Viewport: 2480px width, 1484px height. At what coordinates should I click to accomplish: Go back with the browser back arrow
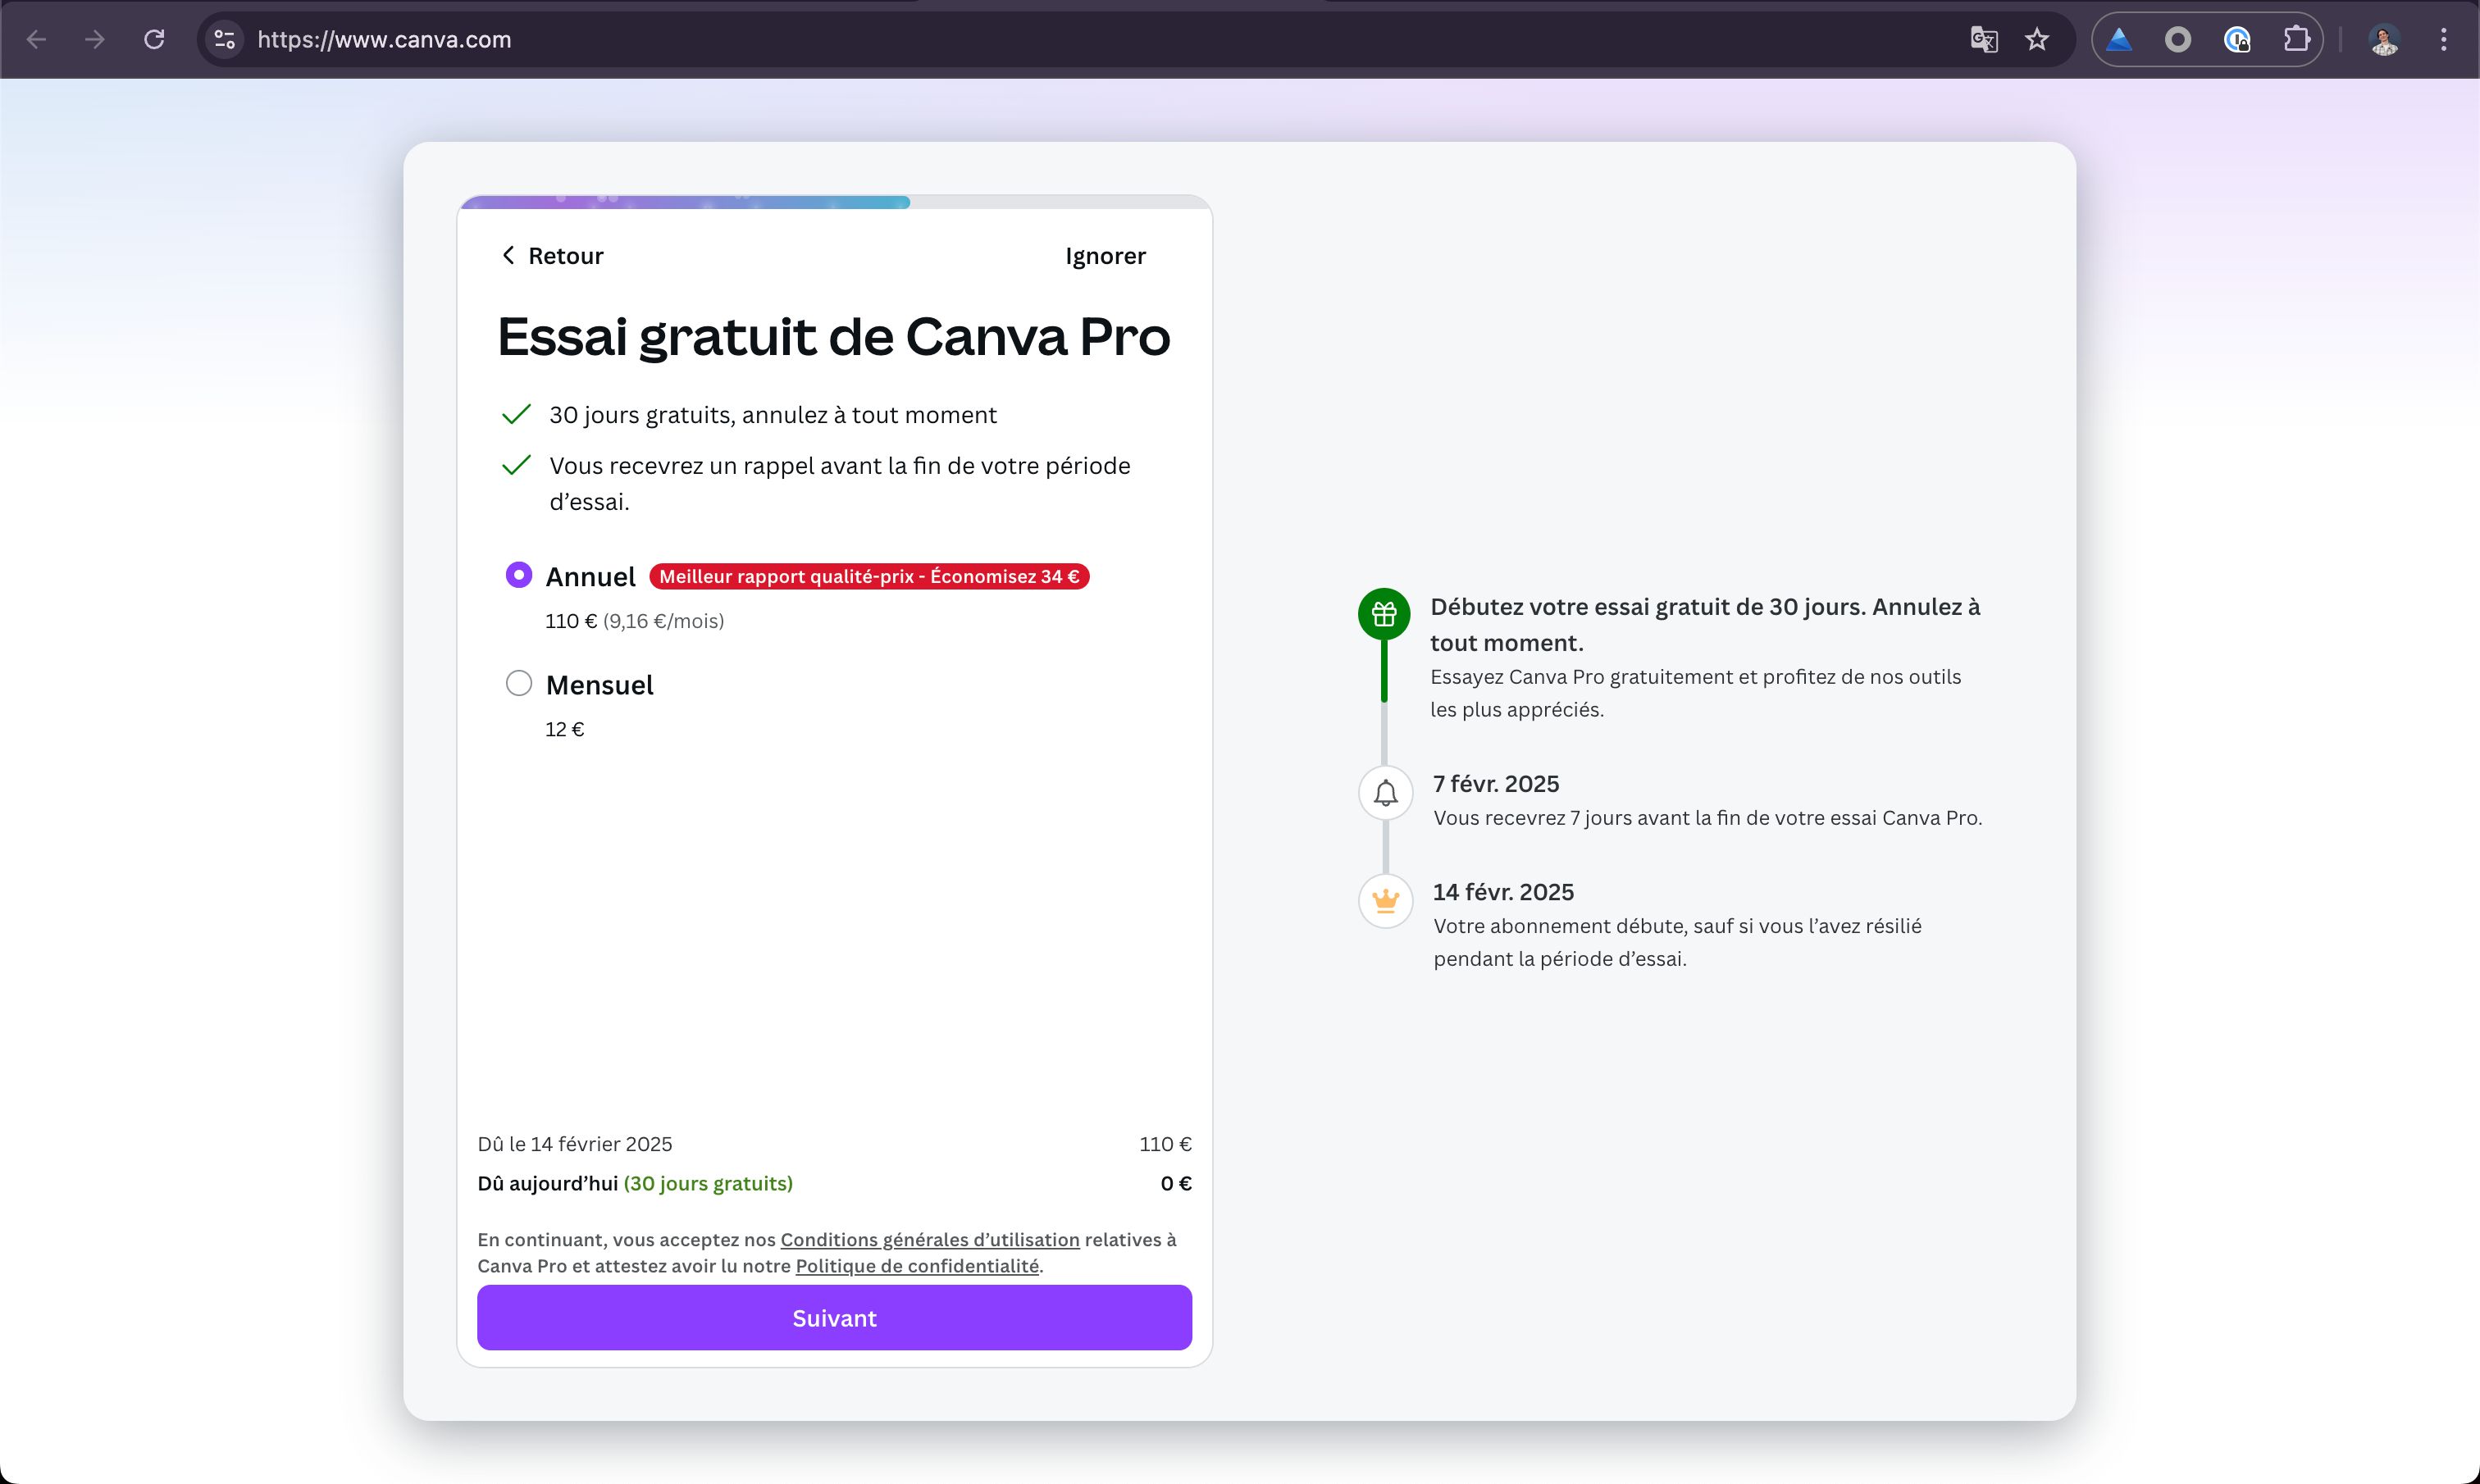click(37, 40)
